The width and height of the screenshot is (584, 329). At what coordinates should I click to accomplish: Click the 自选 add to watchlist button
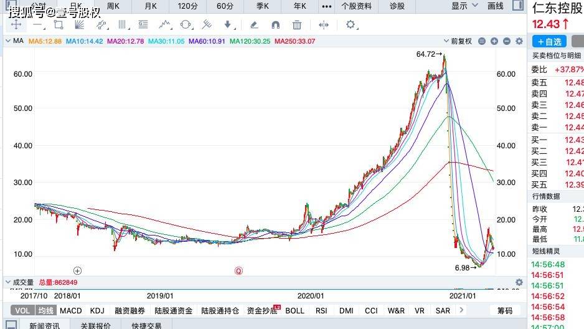pyautogui.click(x=549, y=42)
